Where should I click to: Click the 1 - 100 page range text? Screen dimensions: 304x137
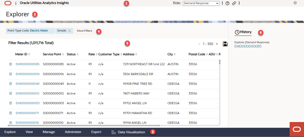(208, 44)
